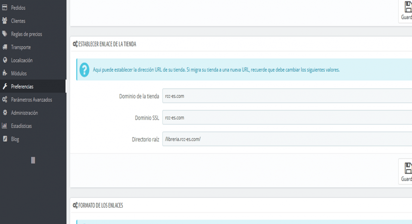This screenshot has width=412, height=224.
Task: Focus the Directorio raíz input field
Action: [x=287, y=139]
